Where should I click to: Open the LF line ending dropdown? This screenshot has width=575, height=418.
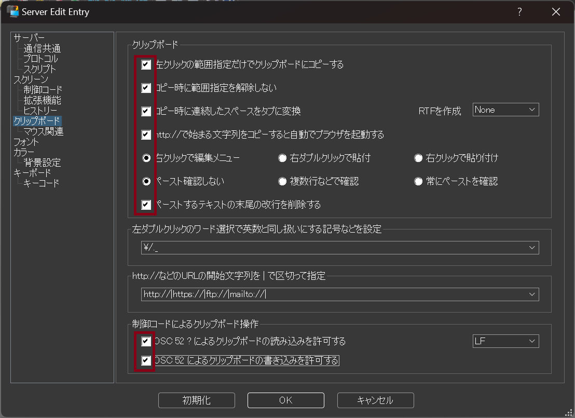pyautogui.click(x=505, y=341)
